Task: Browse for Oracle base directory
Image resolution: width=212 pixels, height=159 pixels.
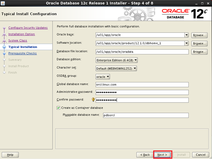Action: [199, 35]
